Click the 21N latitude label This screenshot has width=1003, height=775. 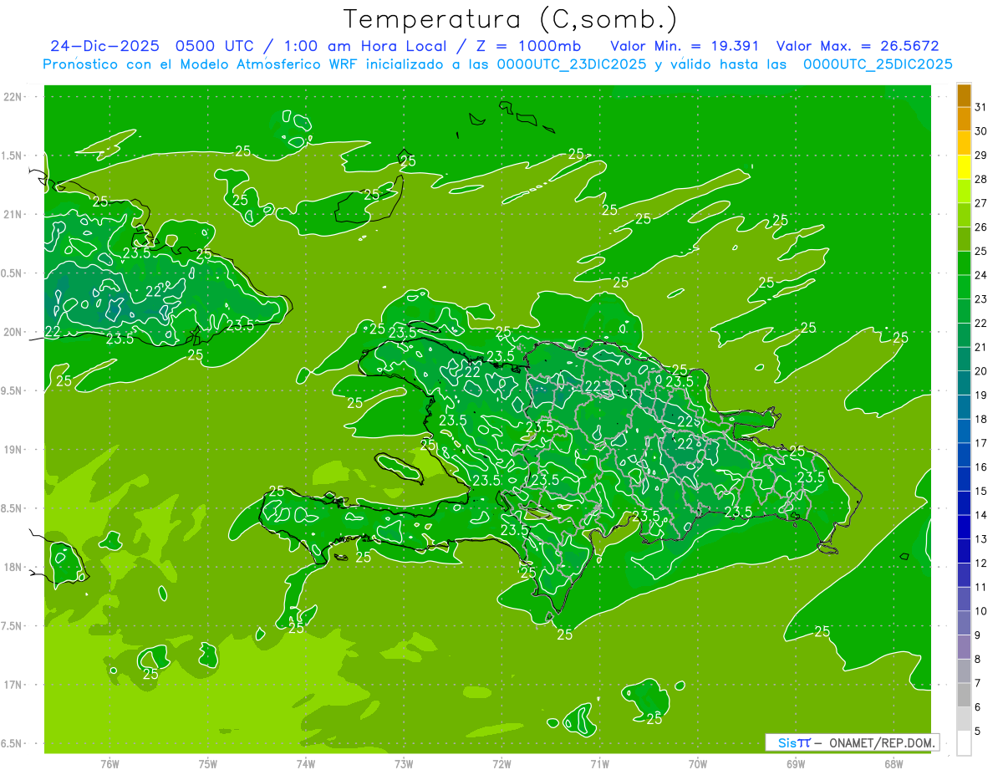click(14, 214)
